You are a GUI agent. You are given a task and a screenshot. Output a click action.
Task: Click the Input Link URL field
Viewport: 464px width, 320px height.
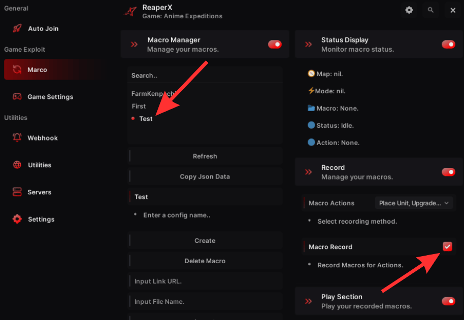(x=205, y=281)
